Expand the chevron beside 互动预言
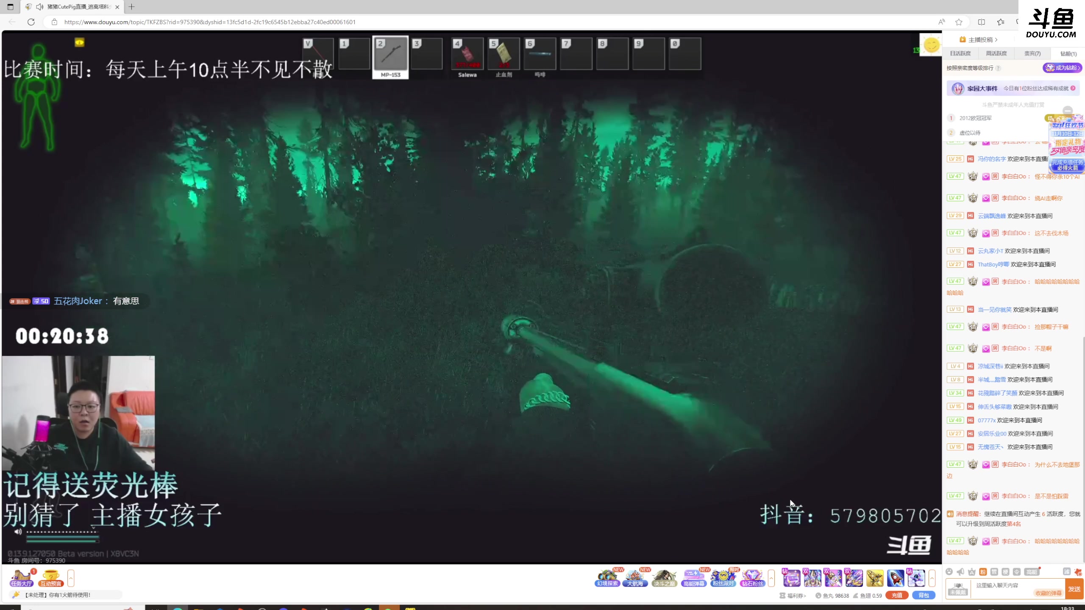 (x=71, y=578)
